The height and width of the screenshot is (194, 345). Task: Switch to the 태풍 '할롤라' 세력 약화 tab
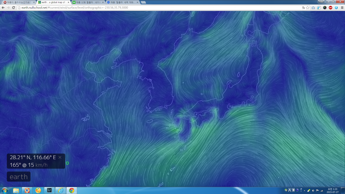(122, 2)
